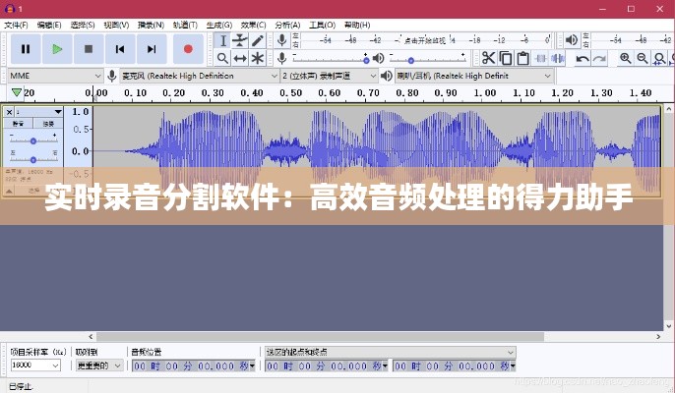Open the recording channels dropdown

coord(329,76)
